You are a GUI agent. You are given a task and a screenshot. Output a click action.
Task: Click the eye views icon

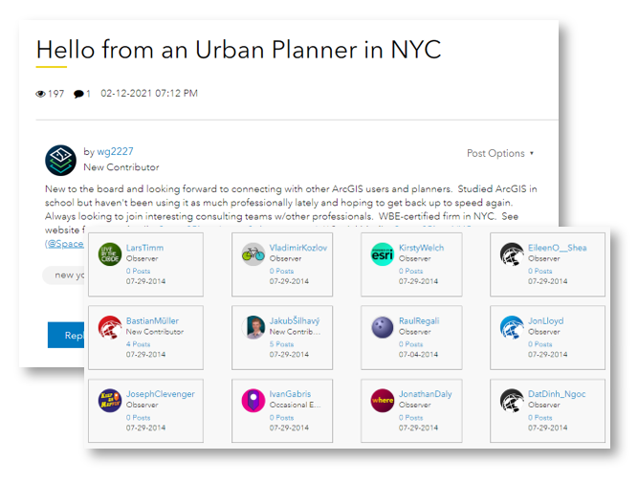pyautogui.click(x=40, y=94)
